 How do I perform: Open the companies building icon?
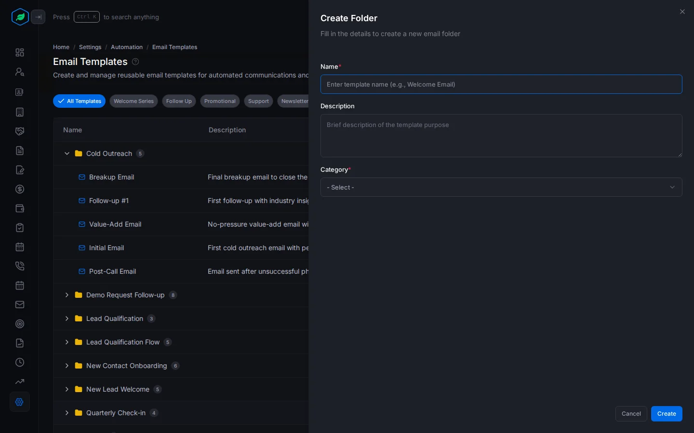20,112
